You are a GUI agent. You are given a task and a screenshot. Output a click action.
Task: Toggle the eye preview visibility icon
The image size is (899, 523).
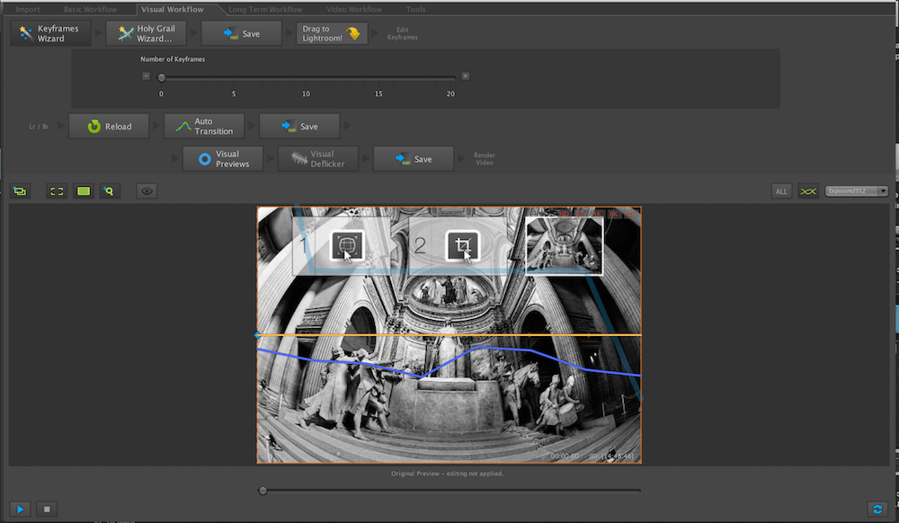[147, 191]
